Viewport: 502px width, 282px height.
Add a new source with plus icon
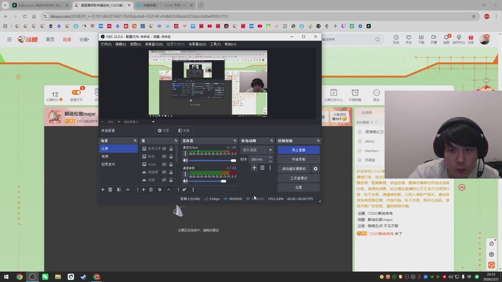[144, 190]
